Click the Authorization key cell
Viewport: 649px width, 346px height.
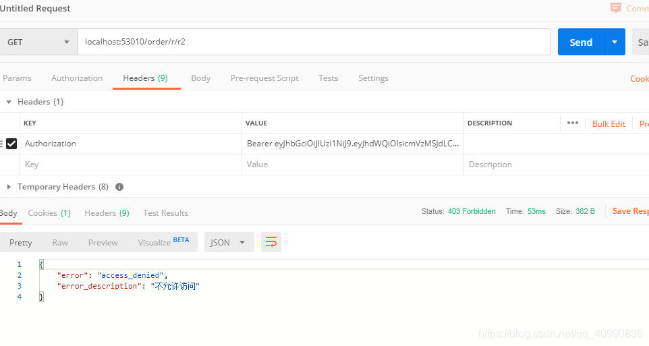(x=131, y=144)
